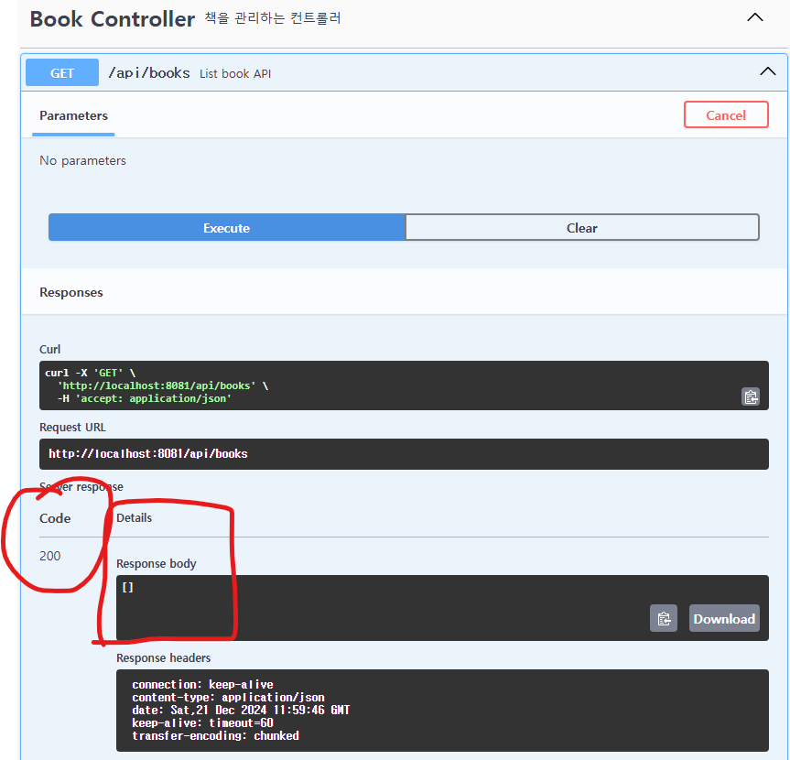Copy the curl command to clipboard
This screenshot has width=790, height=760.
click(751, 397)
